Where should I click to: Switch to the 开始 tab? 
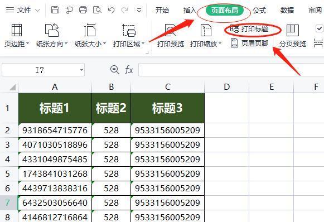[162, 10]
